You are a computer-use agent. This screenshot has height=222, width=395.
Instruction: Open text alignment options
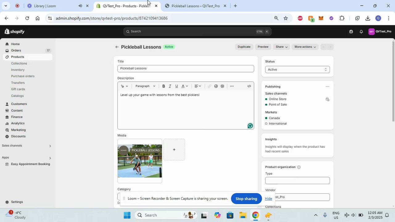coord(198,86)
